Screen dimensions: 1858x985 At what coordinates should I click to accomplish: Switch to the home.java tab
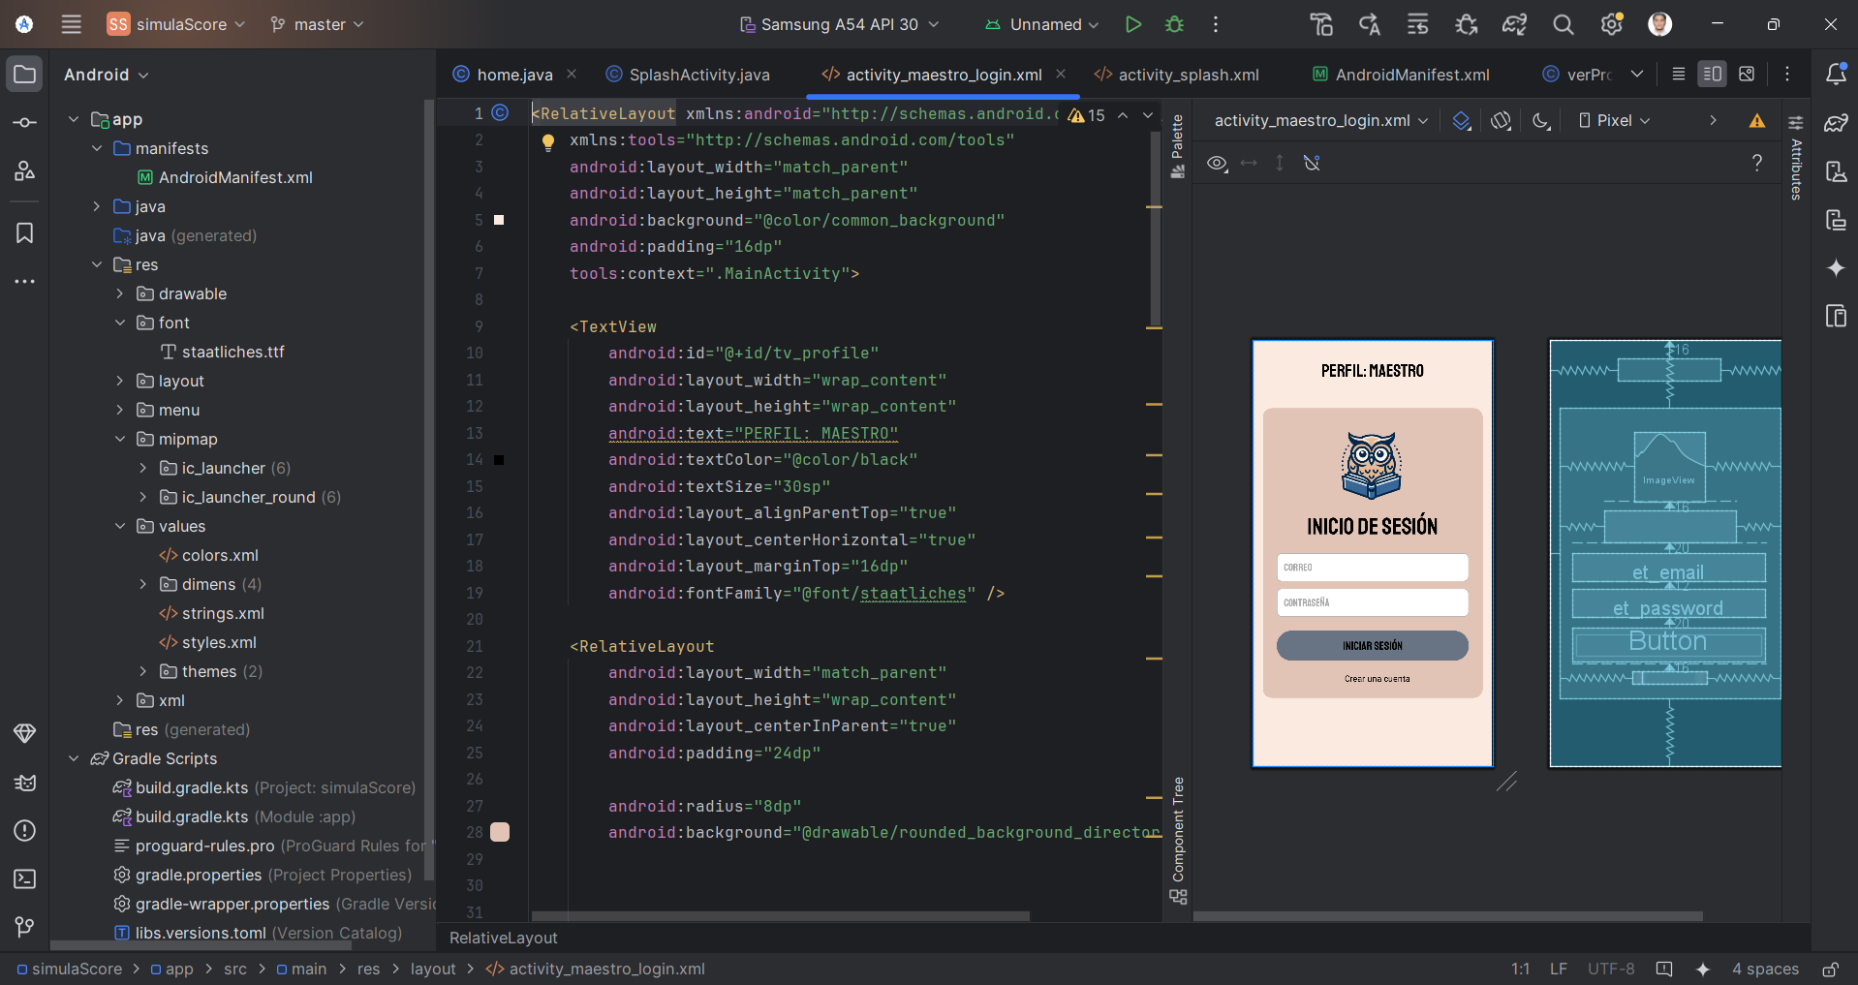click(x=514, y=75)
